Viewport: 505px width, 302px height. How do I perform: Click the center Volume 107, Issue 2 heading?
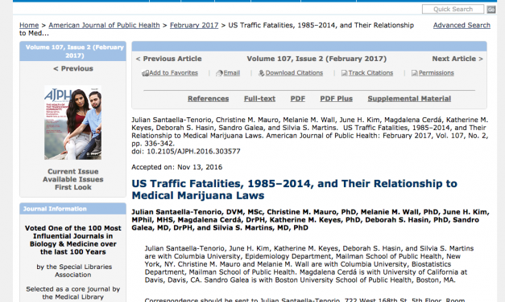tap(317, 59)
